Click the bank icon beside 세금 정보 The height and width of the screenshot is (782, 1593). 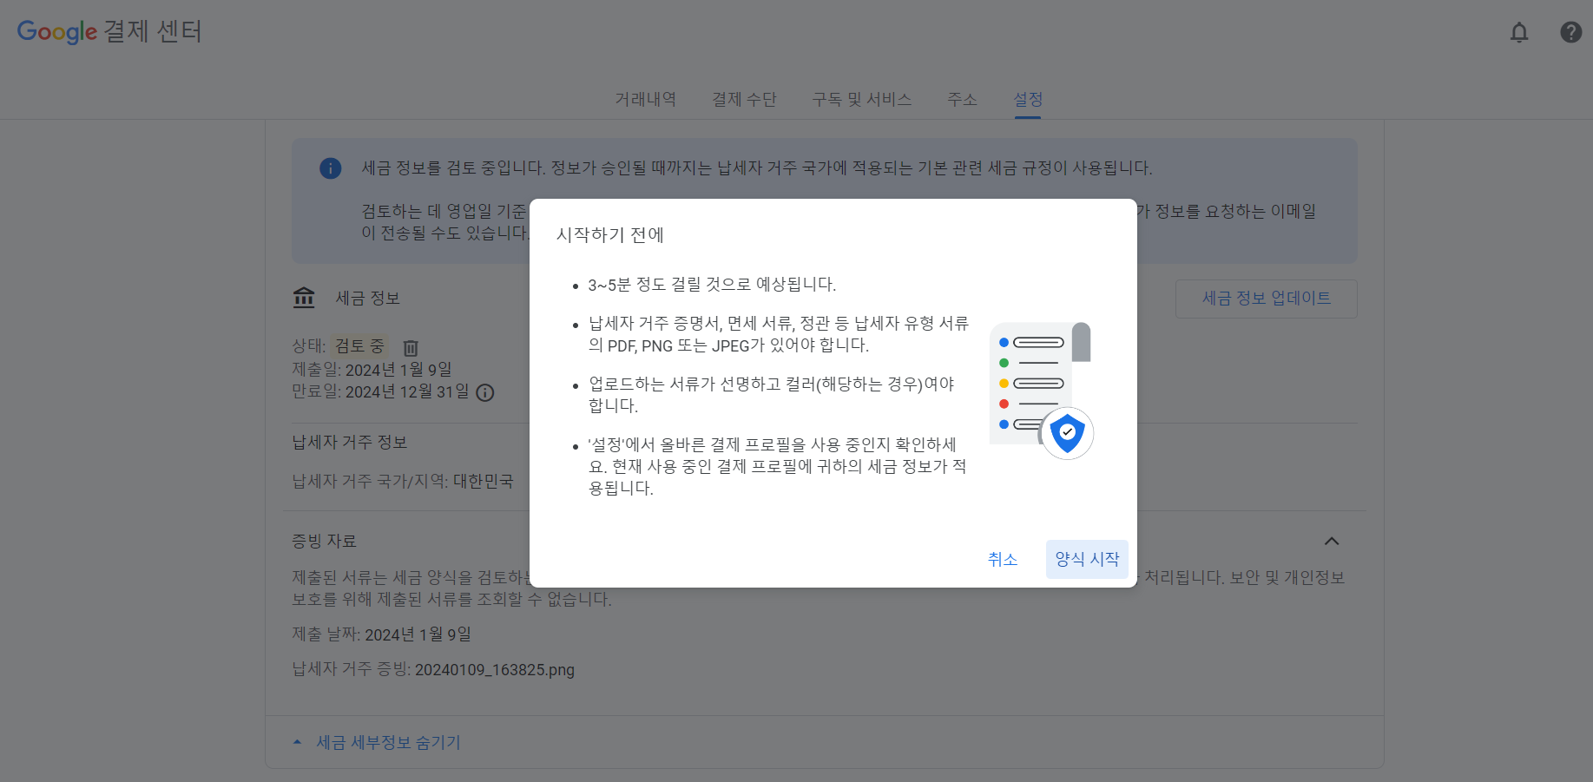(x=304, y=297)
